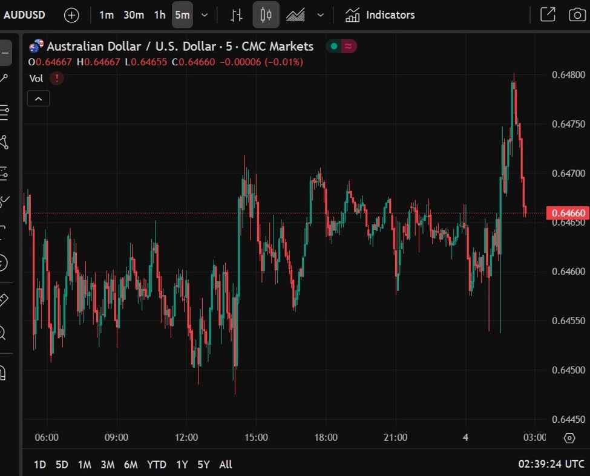Collapse the legend with the caret button
Viewport: 590px width, 476px height.
coord(38,98)
